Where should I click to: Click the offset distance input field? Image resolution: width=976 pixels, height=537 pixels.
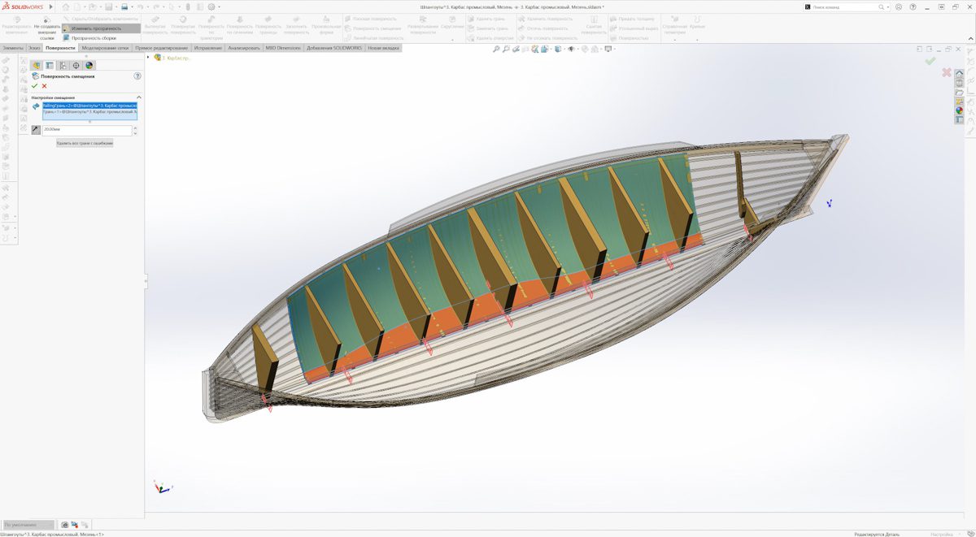86,129
